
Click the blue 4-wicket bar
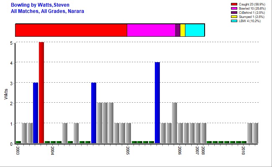pos(157,103)
